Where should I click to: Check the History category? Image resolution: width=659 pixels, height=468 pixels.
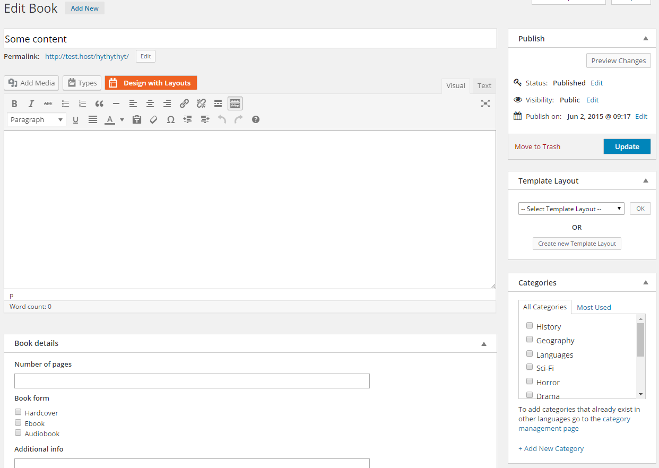coord(530,326)
